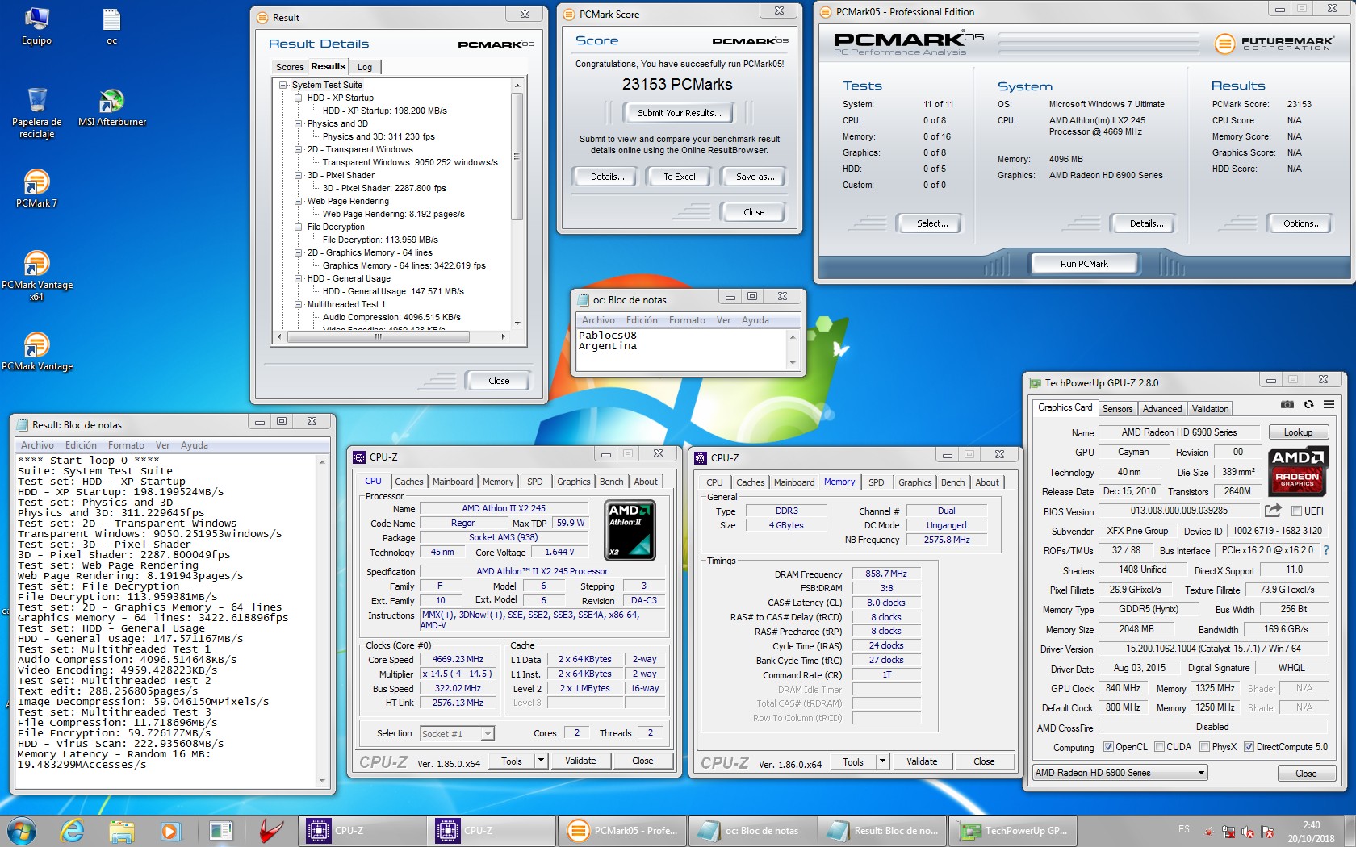Open Archivo menu in Result Bloc de notas

(x=37, y=445)
